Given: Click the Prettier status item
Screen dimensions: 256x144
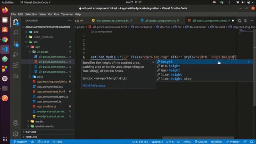Looking at the screenshot, I should click(233, 142).
